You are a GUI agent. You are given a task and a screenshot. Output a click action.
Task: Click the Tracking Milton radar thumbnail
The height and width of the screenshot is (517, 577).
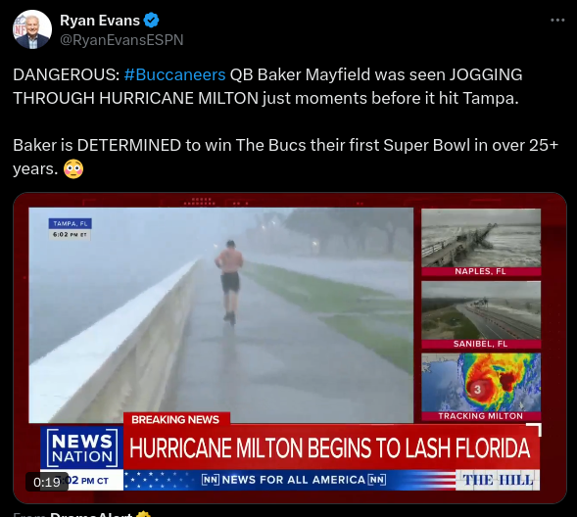[x=481, y=387]
